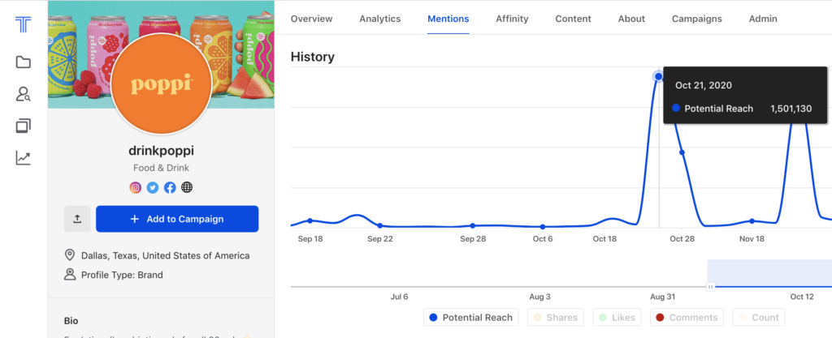Click the Add to Campaign button
832x338 pixels.
(177, 219)
